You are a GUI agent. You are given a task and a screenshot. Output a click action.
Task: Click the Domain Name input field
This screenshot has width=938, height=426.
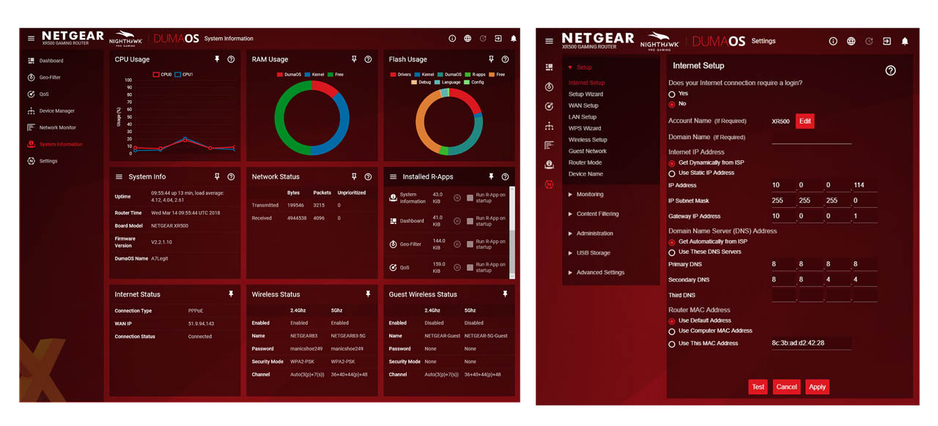(811, 137)
